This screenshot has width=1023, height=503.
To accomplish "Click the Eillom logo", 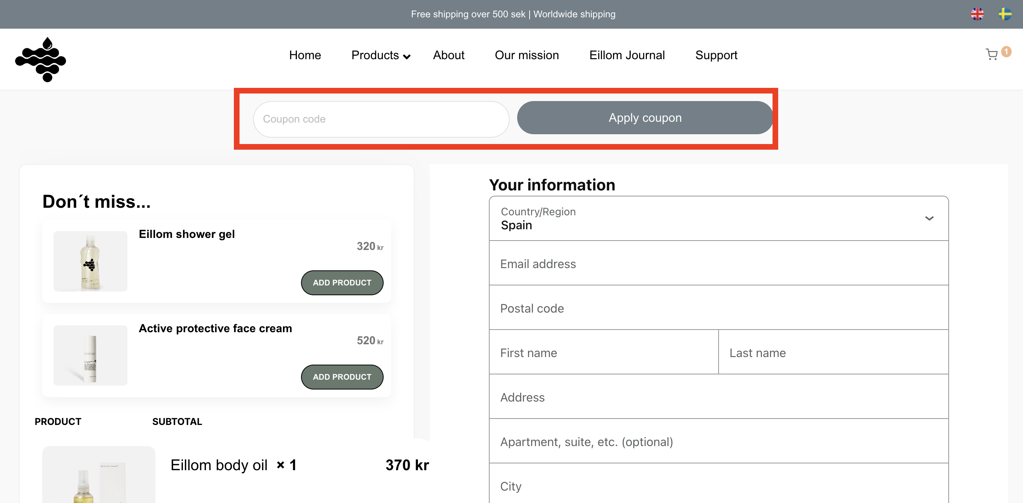I will (40, 59).
